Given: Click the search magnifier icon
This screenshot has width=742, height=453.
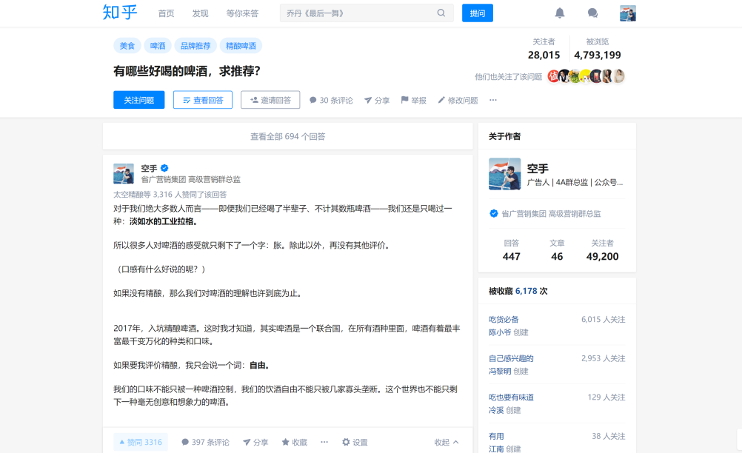Looking at the screenshot, I should tap(441, 13).
